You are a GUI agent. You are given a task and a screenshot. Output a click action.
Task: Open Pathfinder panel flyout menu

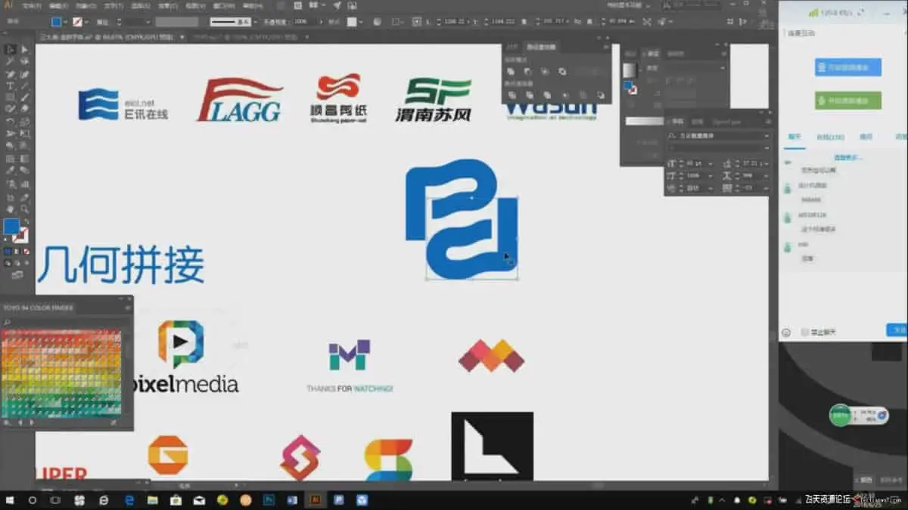click(607, 47)
